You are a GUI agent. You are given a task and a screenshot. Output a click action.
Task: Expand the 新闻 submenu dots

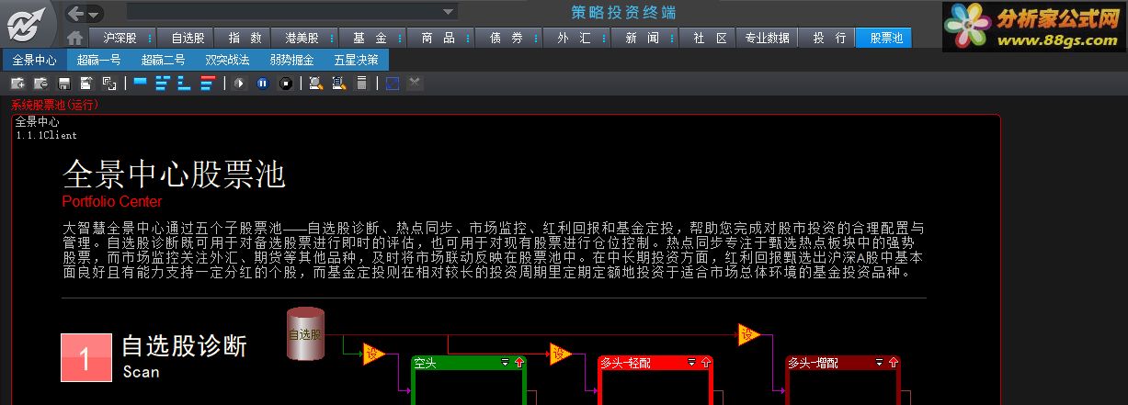pyautogui.click(x=673, y=38)
